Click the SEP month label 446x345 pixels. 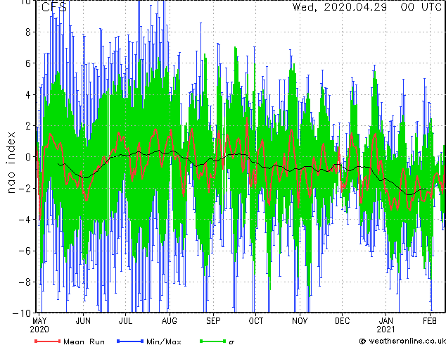213,321
